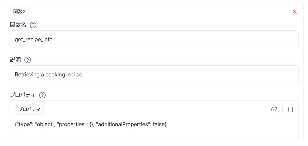Screen dimensions: 308x146
Task: Click the 67 character count indicator
Action: click(274, 109)
